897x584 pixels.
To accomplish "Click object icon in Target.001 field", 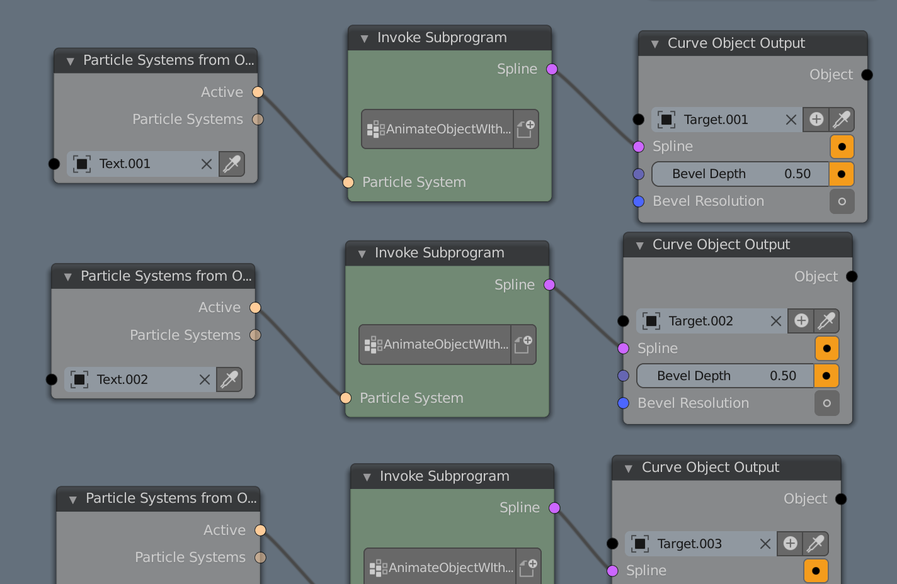I will pos(666,120).
